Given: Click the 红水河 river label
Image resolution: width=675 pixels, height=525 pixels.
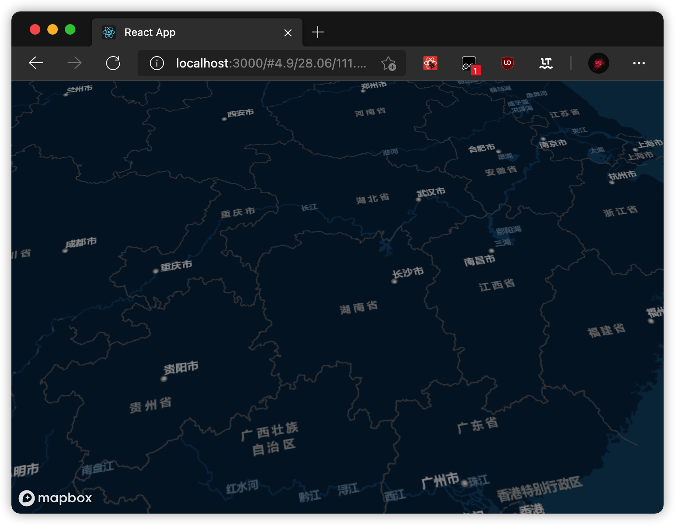Looking at the screenshot, I should point(242,486).
